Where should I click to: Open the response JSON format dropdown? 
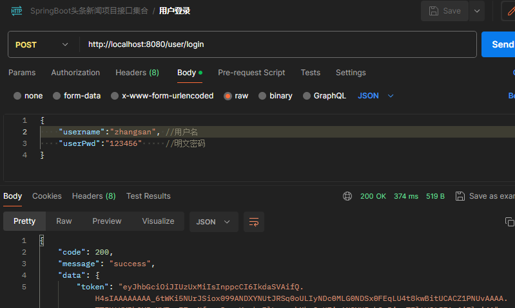(x=213, y=222)
